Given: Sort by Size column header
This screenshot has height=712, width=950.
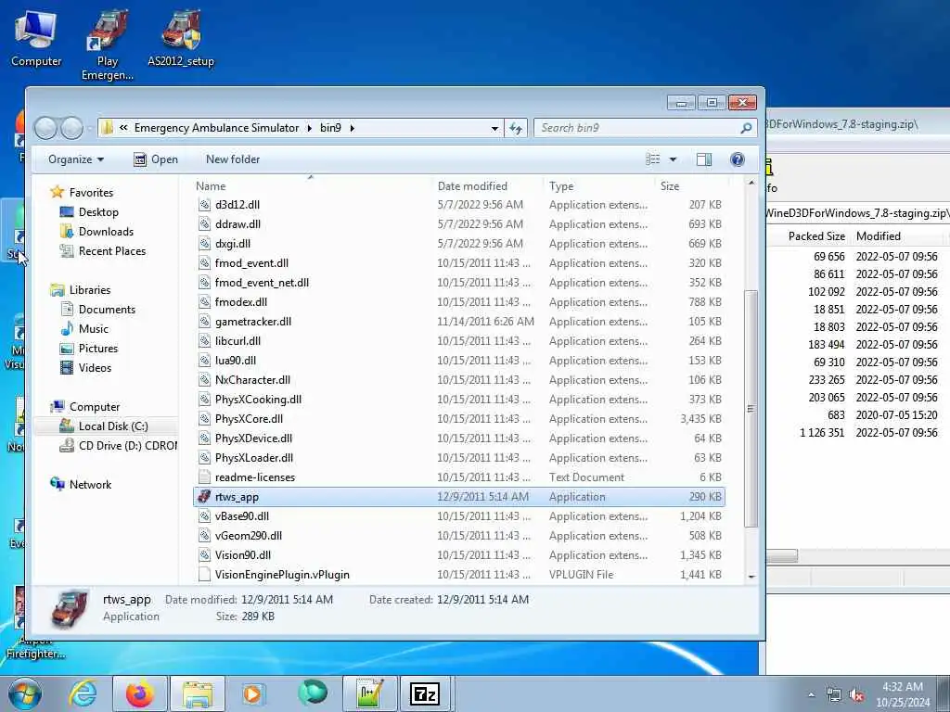Looking at the screenshot, I should point(691,185).
